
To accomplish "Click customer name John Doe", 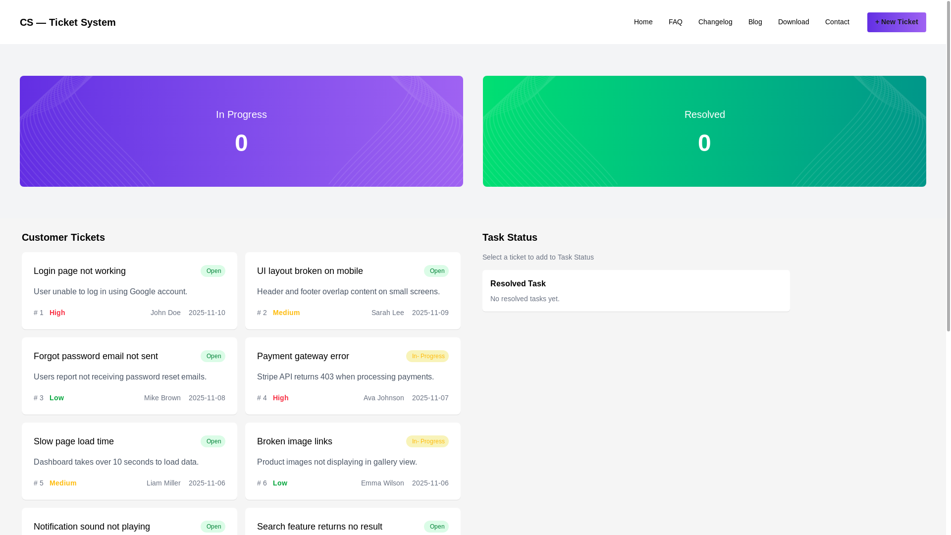I will (x=165, y=313).
